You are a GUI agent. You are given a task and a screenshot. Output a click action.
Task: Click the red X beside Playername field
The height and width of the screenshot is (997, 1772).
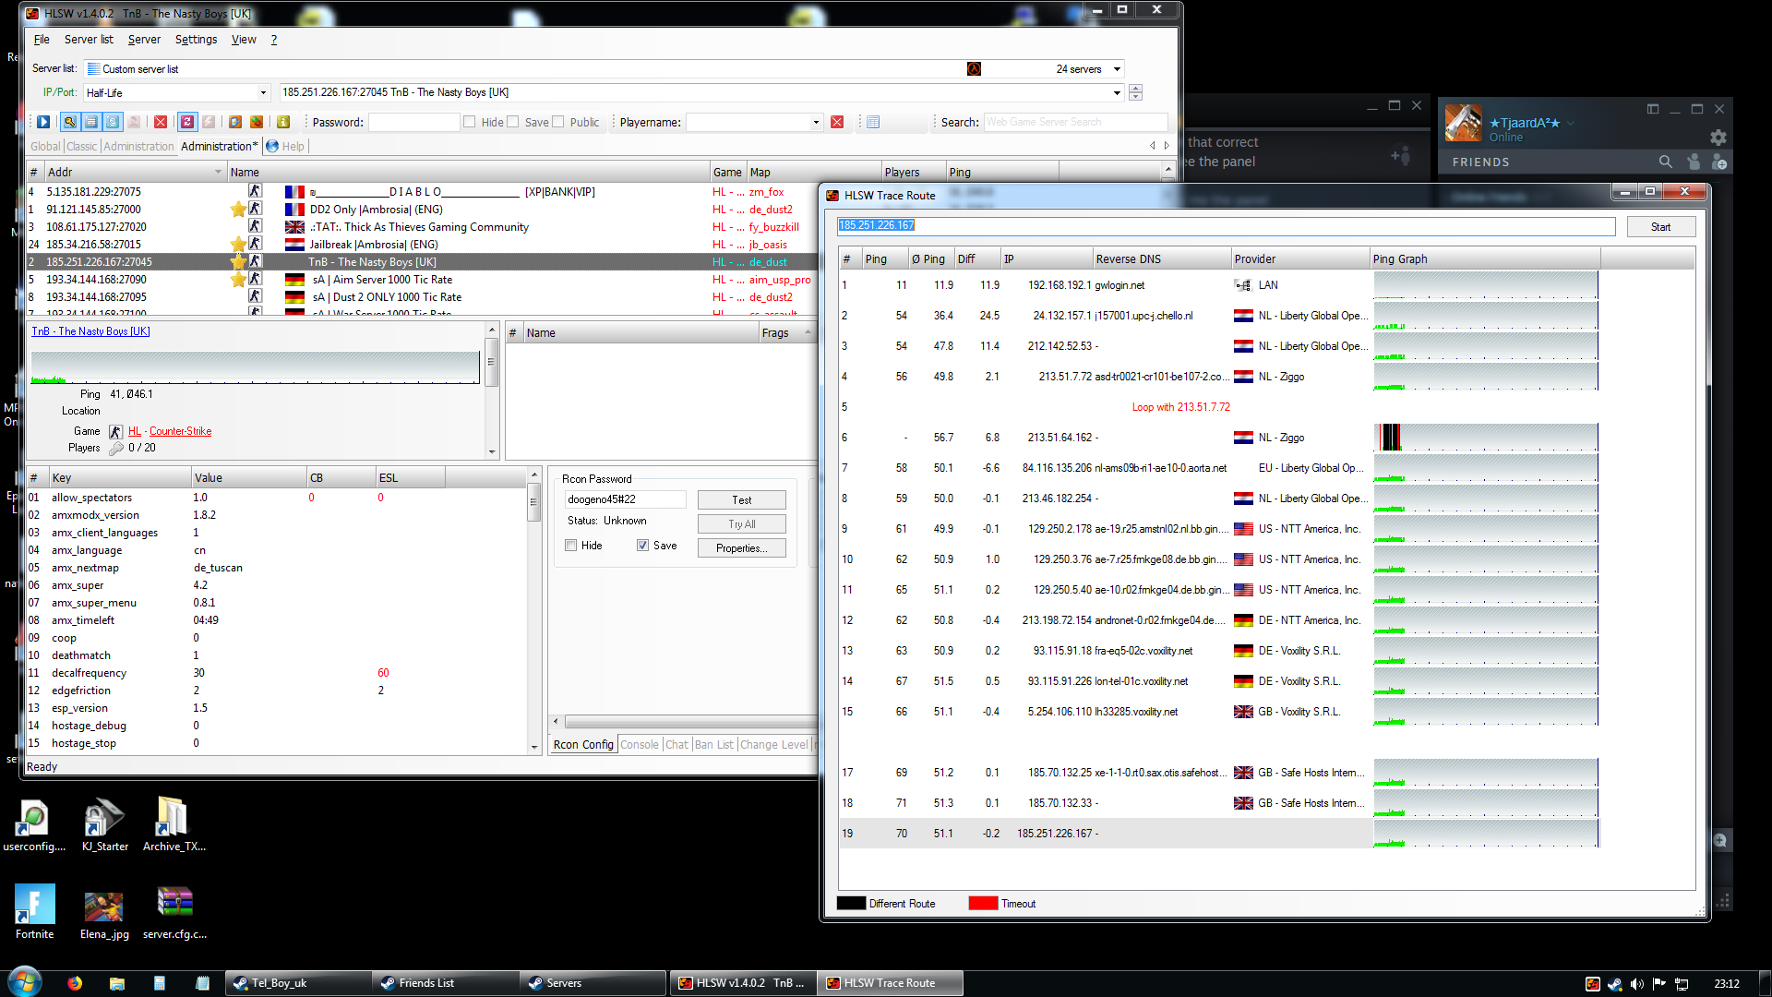click(x=837, y=122)
